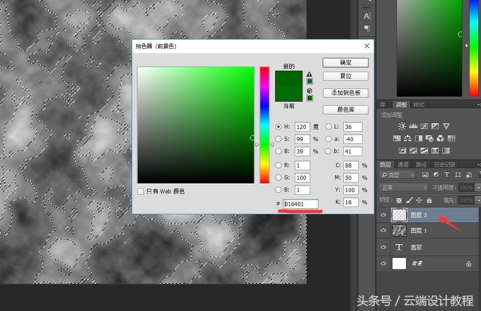Select the Color Balance adjustment icon
Image resolution: width=481 pixels, height=311 pixels.
[407, 138]
